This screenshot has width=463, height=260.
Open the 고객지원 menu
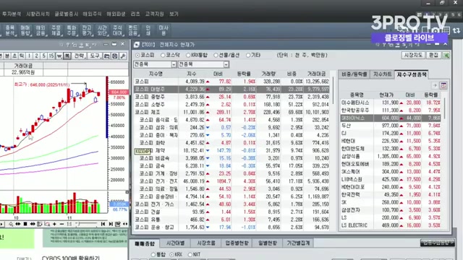point(154,14)
